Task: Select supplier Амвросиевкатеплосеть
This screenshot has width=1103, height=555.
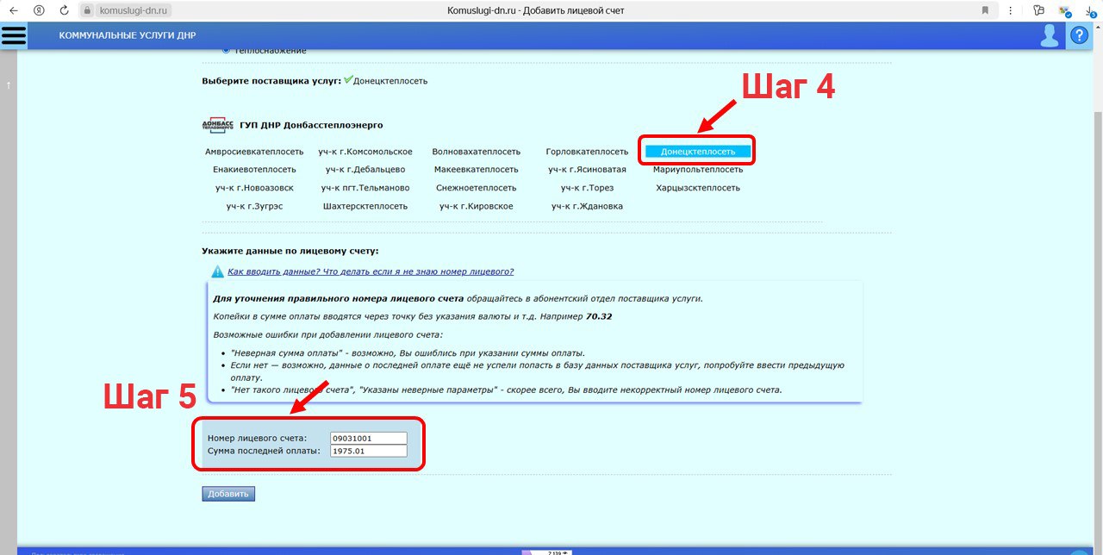Action: pyautogui.click(x=254, y=152)
